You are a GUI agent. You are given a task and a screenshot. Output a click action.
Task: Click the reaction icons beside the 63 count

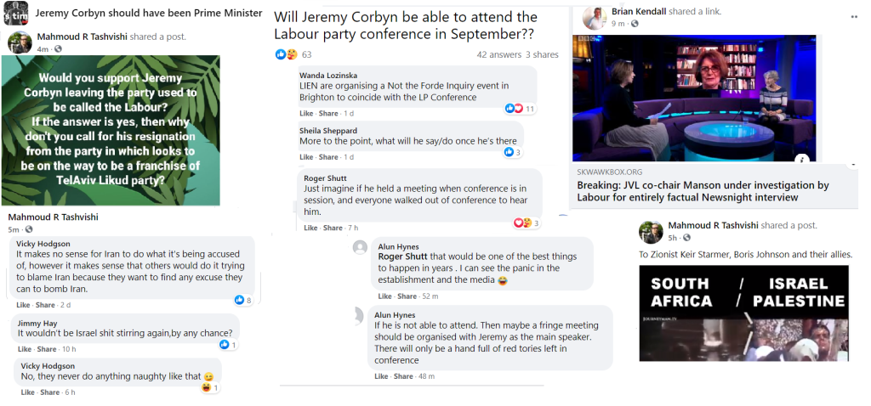(286, 55)
